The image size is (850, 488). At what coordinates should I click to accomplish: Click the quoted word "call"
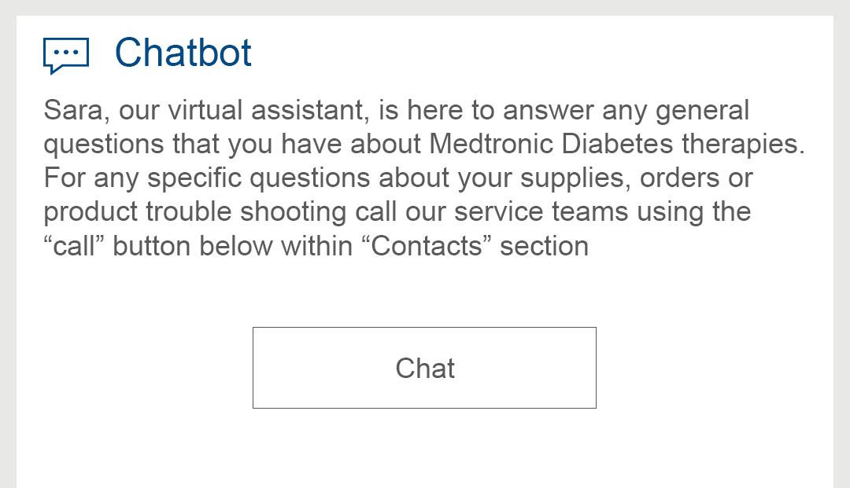coord(75,246)
